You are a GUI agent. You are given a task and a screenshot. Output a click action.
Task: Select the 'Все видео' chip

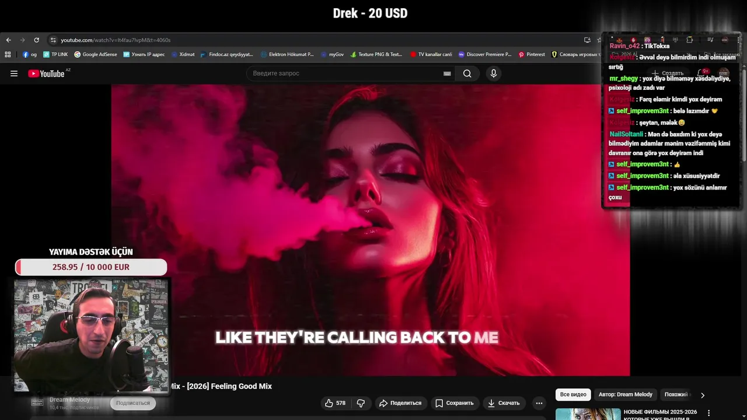coord(573,395)
